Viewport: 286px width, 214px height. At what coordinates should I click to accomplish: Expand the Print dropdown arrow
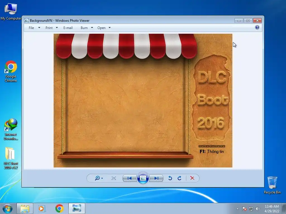pyautogui.click(x=57, y=28)
